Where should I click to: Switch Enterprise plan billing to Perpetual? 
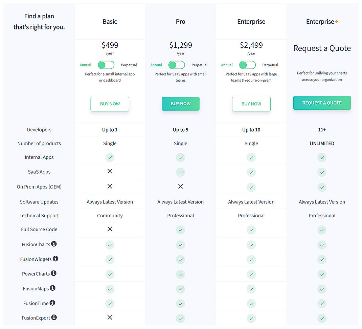pyautogui.click(x=247, y=65)
